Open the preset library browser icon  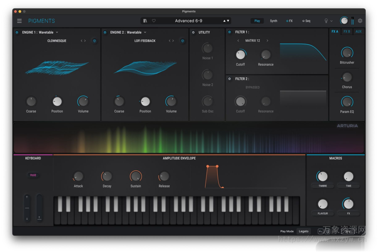[x=145, y=21]
